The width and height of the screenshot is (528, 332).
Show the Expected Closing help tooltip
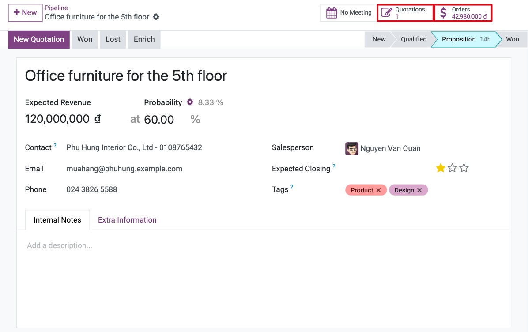334,166
